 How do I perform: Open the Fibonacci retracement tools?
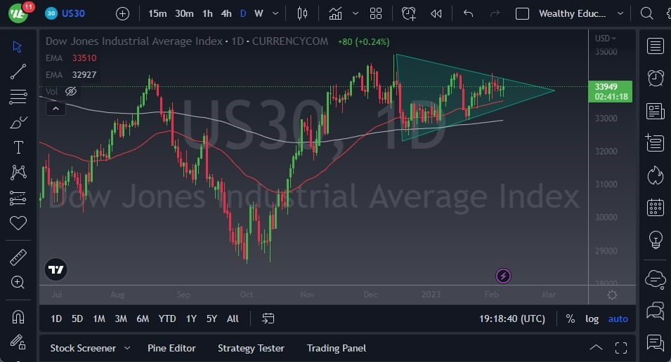[18, 97]
